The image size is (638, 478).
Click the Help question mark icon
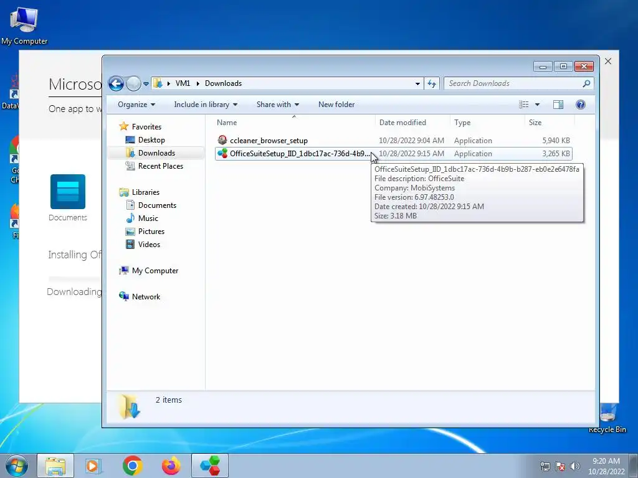[580, 105]
